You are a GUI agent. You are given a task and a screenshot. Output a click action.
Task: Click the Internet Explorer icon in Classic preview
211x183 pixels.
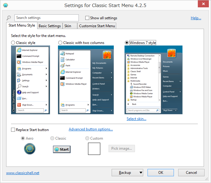coord(19,50)
